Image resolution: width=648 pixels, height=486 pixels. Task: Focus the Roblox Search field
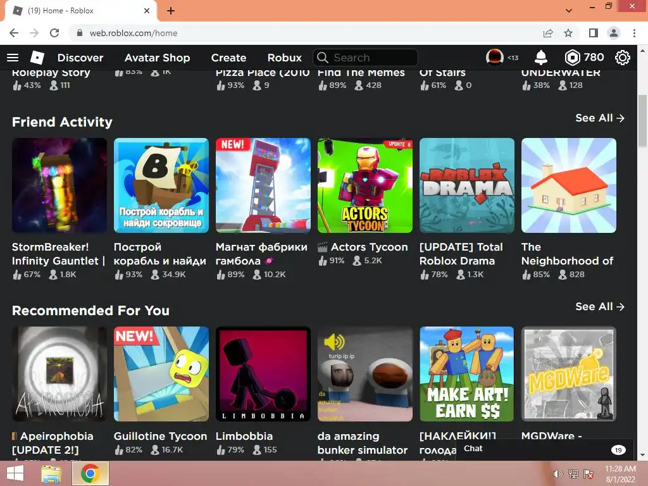[x=365, y=58]
